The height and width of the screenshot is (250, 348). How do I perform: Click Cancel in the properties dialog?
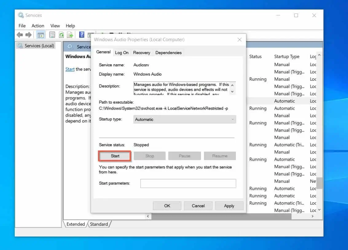point(198,206)
